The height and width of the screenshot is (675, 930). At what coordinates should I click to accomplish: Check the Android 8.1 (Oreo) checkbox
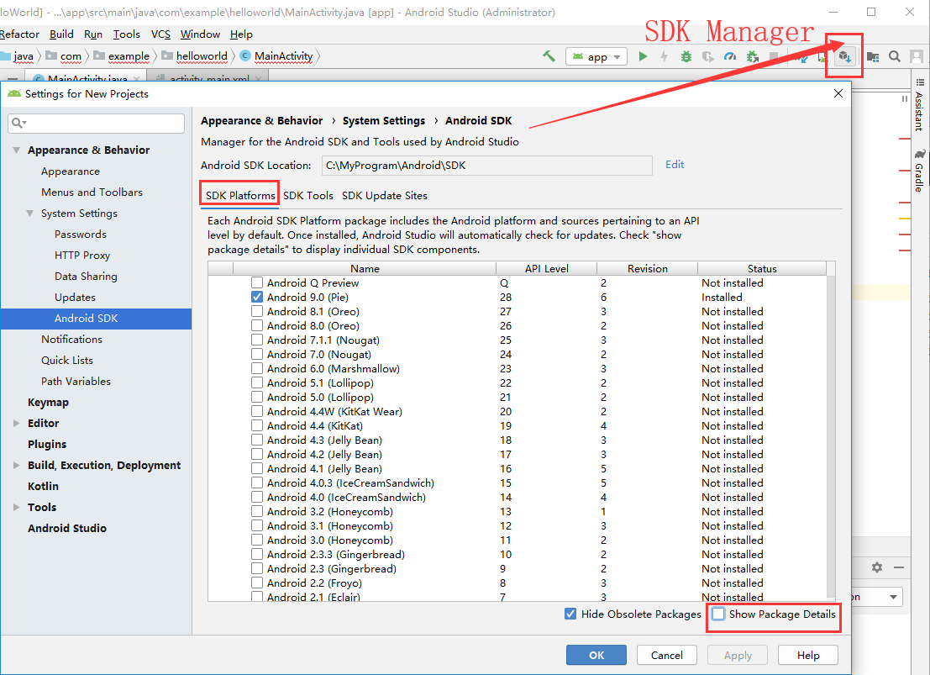click(x=257, y=311)
